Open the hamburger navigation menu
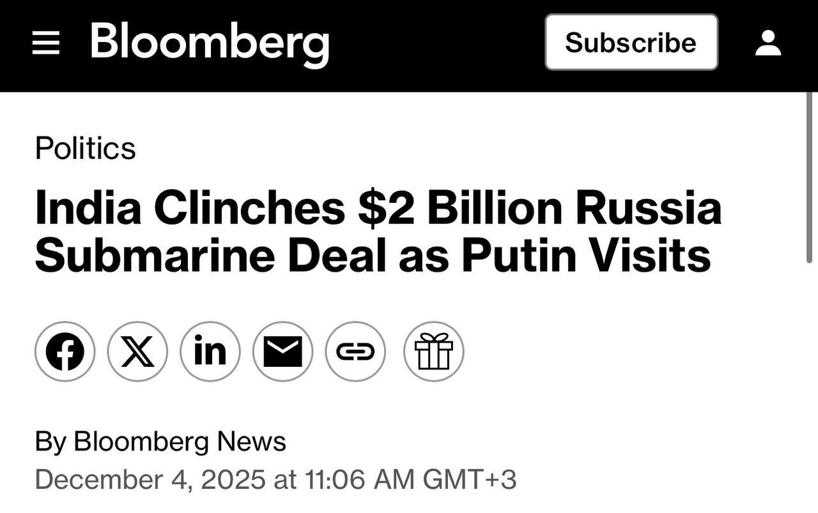The height and width of the screenshot is (513, 818). pyautogui.click(x=45, y=43)
